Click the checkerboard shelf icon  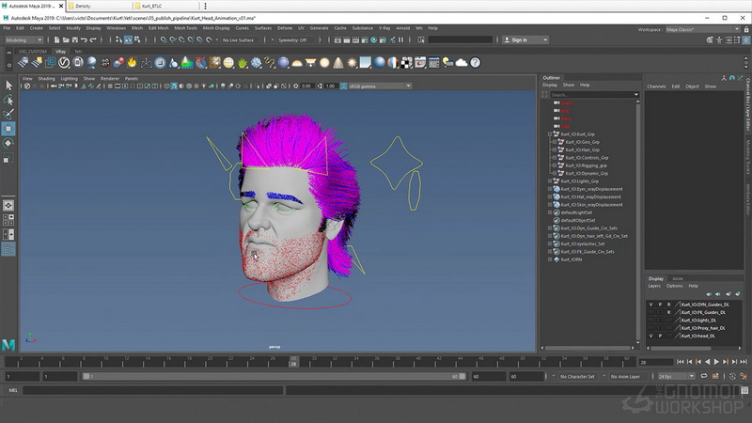(406, 62)
